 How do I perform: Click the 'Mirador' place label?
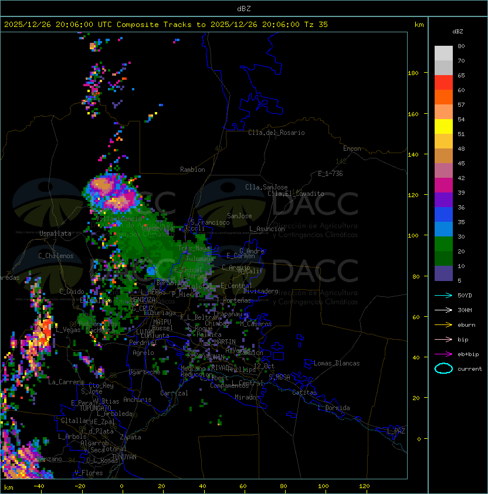tap(247, 397)
